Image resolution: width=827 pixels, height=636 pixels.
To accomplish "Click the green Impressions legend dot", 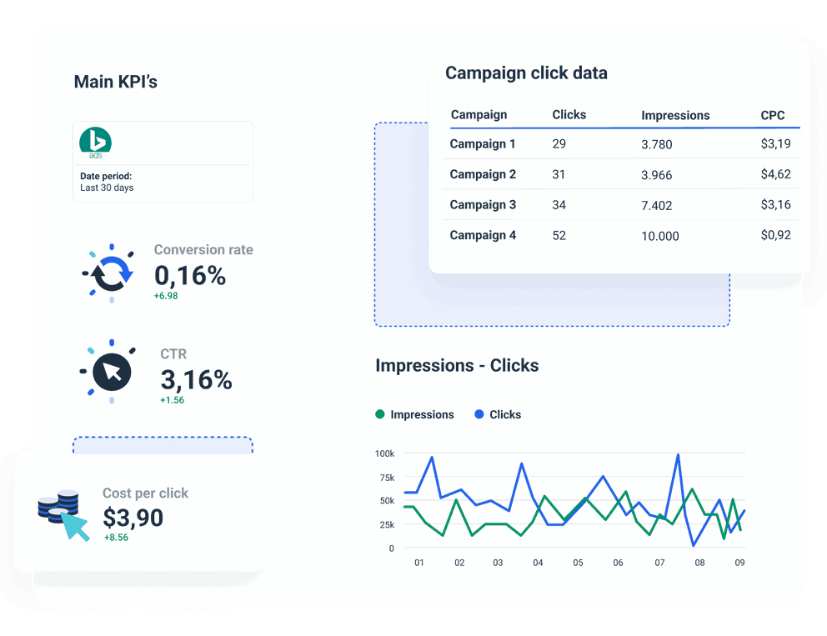I will tap(378, 414).
